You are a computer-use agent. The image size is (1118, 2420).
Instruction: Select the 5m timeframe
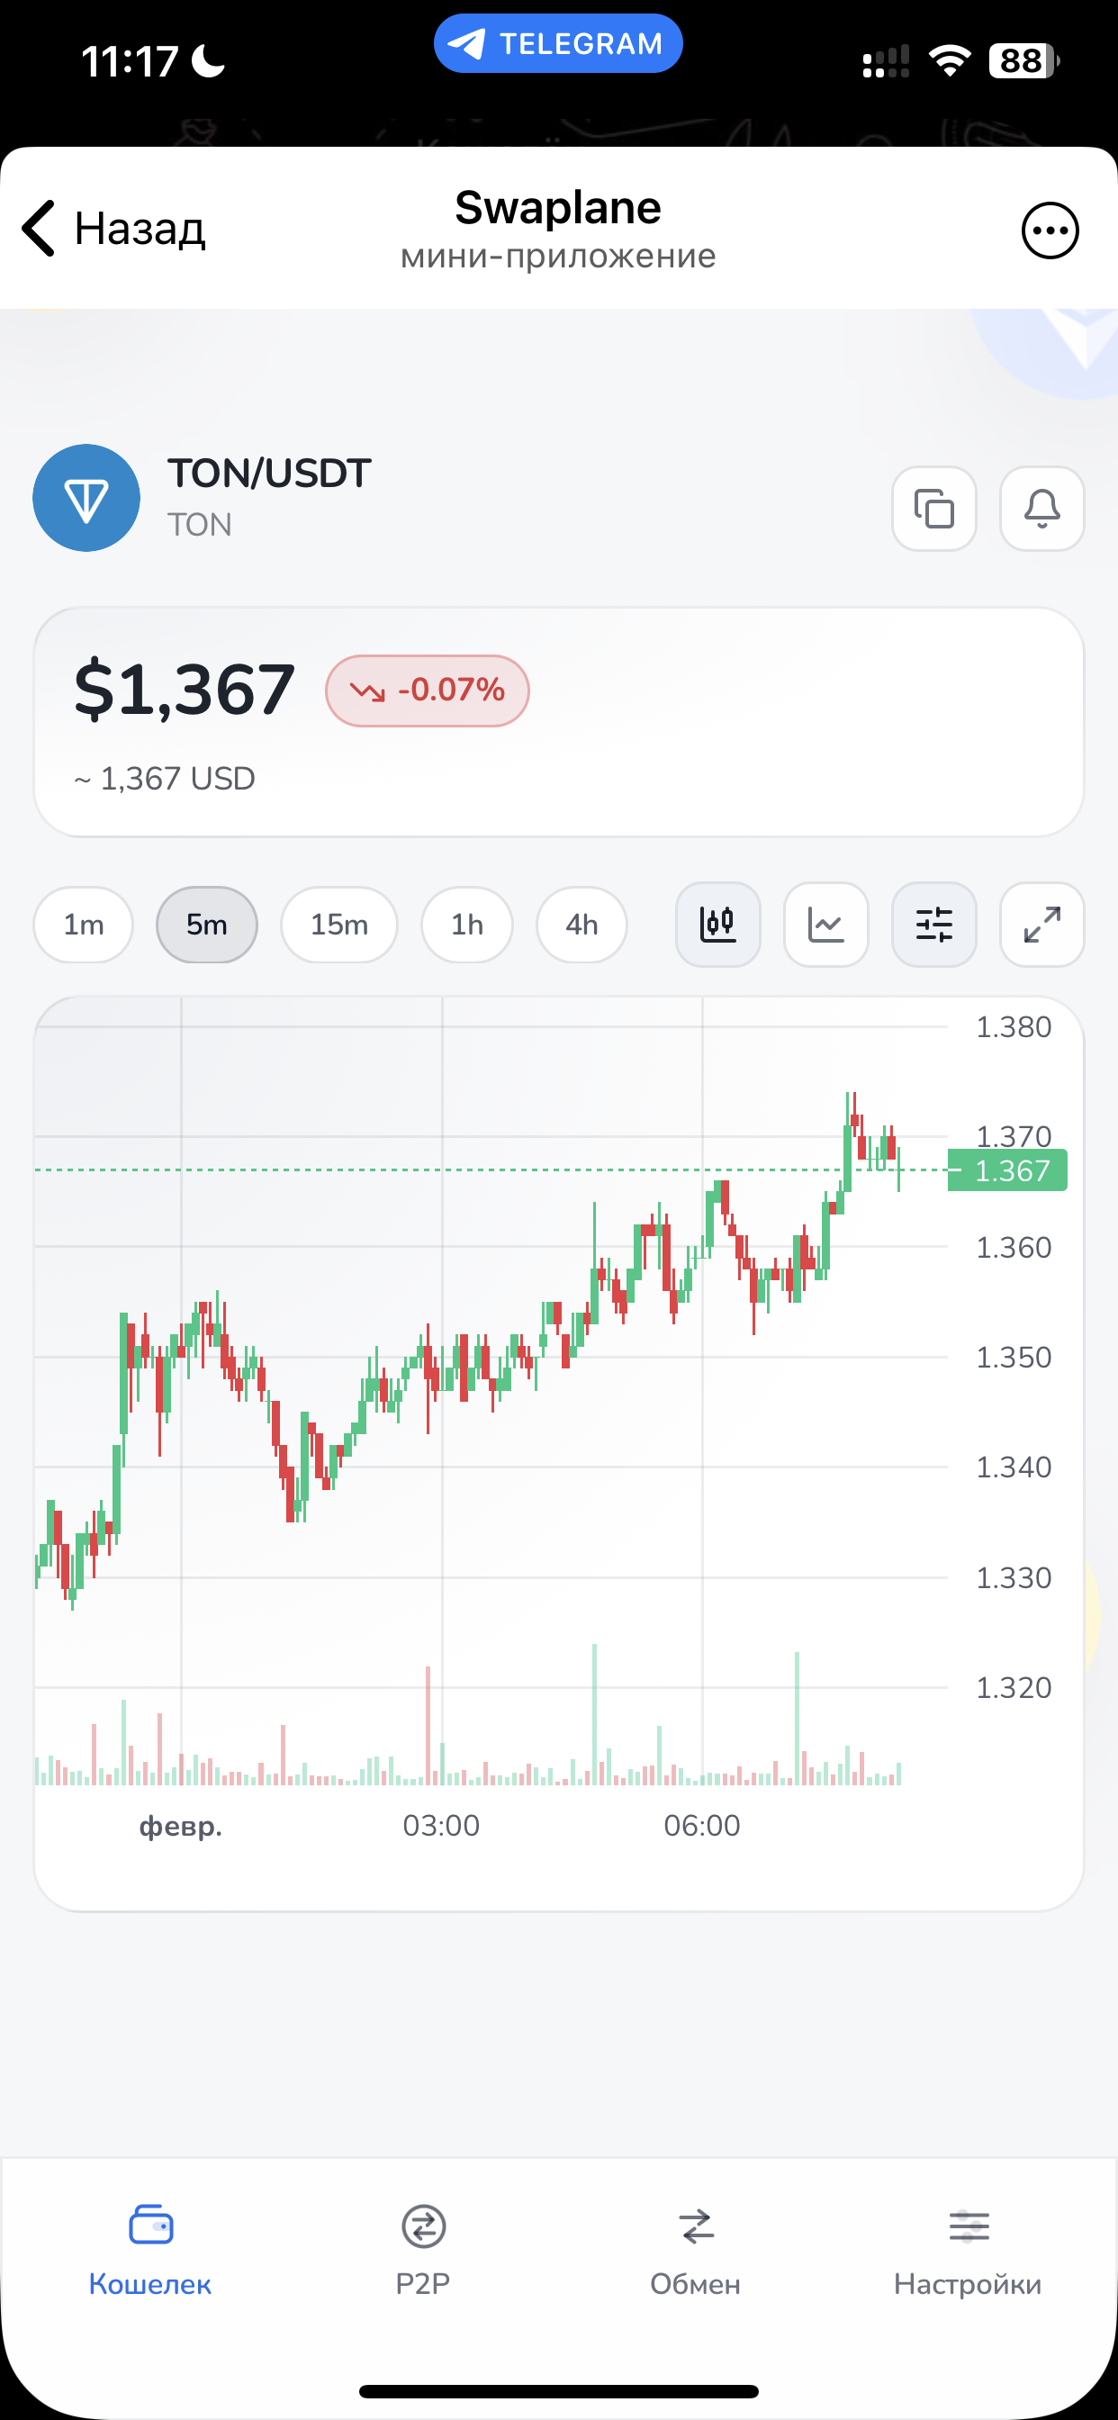(x=207, y=925)
